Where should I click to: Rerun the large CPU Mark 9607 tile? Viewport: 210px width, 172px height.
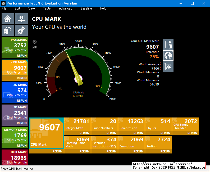[47, 151]
